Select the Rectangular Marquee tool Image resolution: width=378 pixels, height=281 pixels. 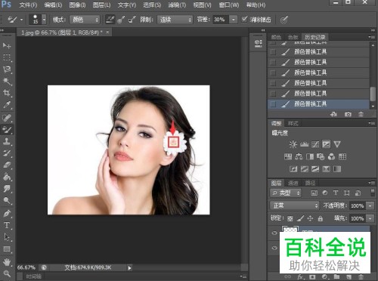7,57
